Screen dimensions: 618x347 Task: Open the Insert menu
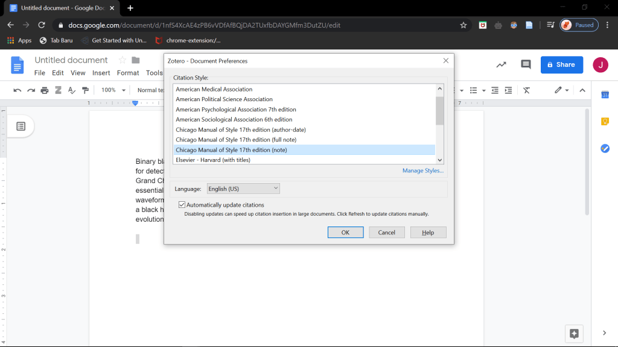click(x=101, y=73)
